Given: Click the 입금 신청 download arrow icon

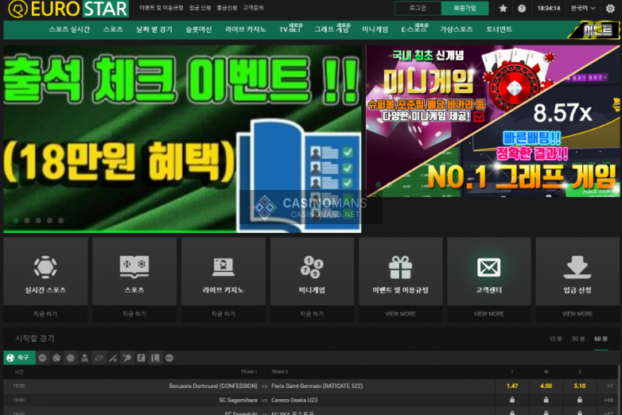Looking at the screenshot, I should click(577, 266).
